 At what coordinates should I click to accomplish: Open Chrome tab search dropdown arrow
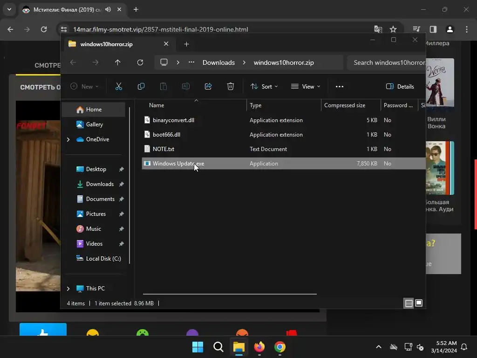pos(9,9)
